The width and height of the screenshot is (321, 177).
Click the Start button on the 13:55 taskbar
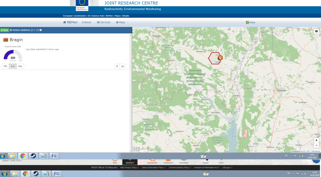click(4, 174)
